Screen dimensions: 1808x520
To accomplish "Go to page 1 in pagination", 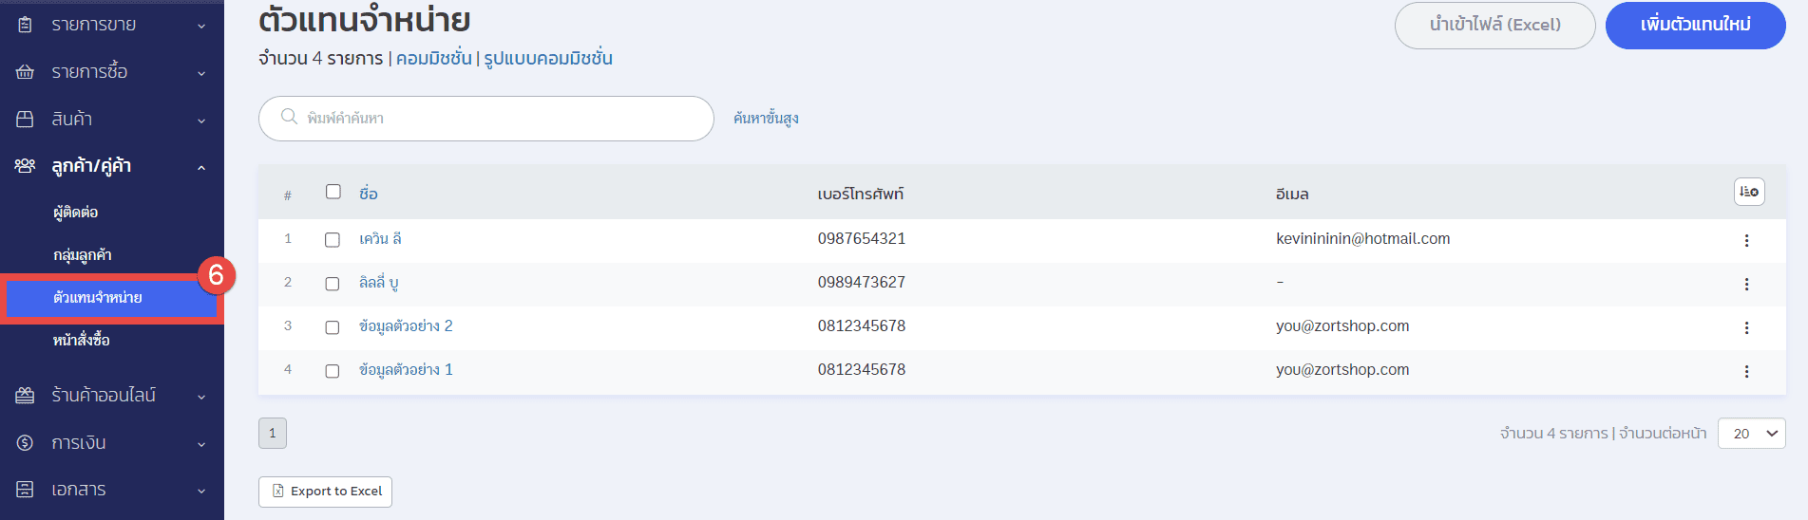I will (x=273, y=434).
